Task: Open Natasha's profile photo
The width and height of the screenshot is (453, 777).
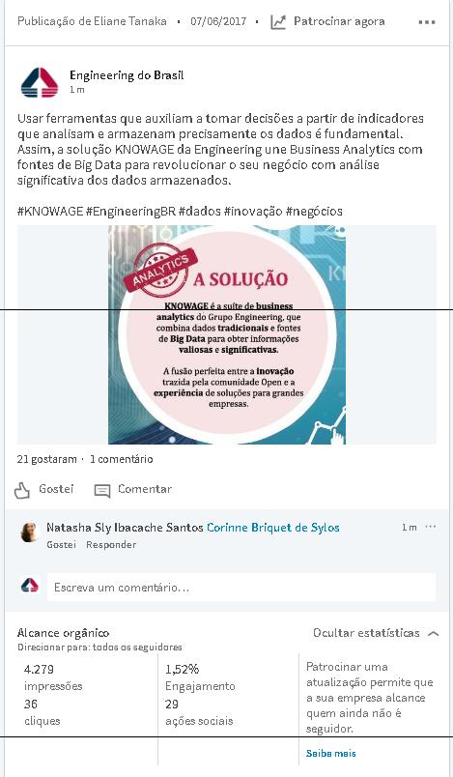Action: click(x=29, y=532)
